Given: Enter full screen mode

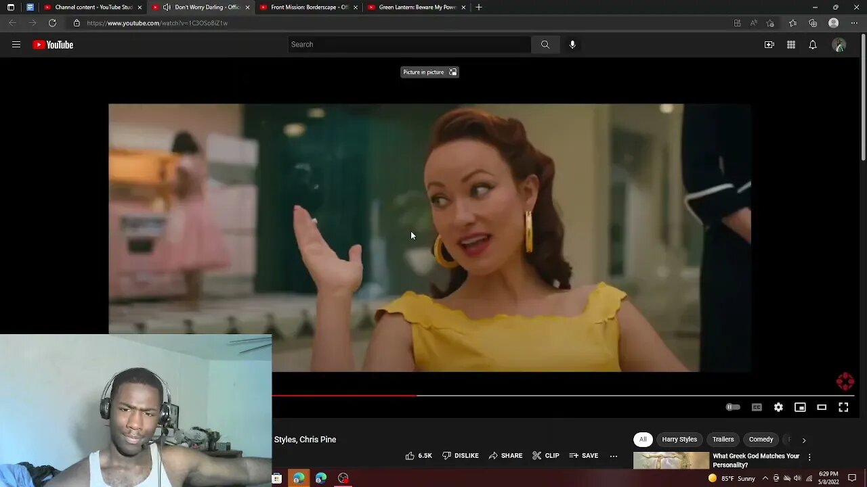Looking at the screenshot, I should pyautogui.click(x=843, y=407).
